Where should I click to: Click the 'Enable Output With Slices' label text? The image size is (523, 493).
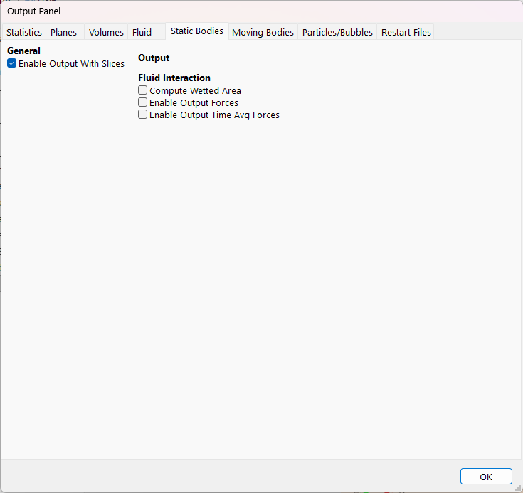click(x=71, y=64)
